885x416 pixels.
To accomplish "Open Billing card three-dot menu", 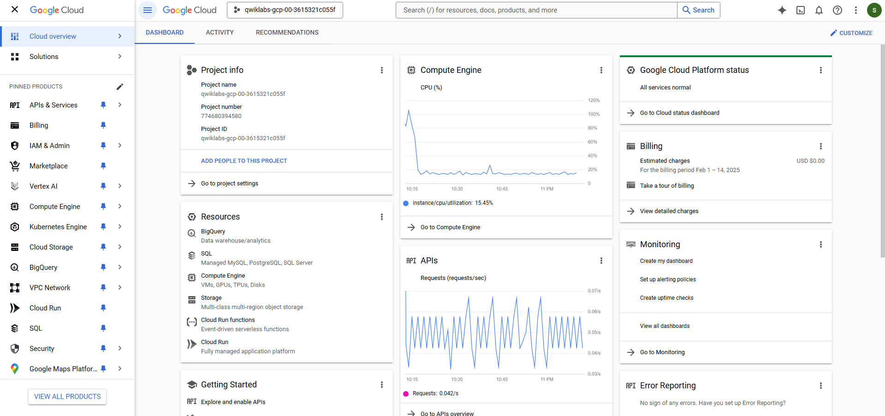I will point(821,146).
